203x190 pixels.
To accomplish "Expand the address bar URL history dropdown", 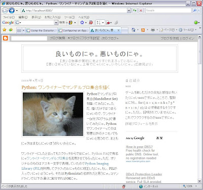I will point(129,11).
